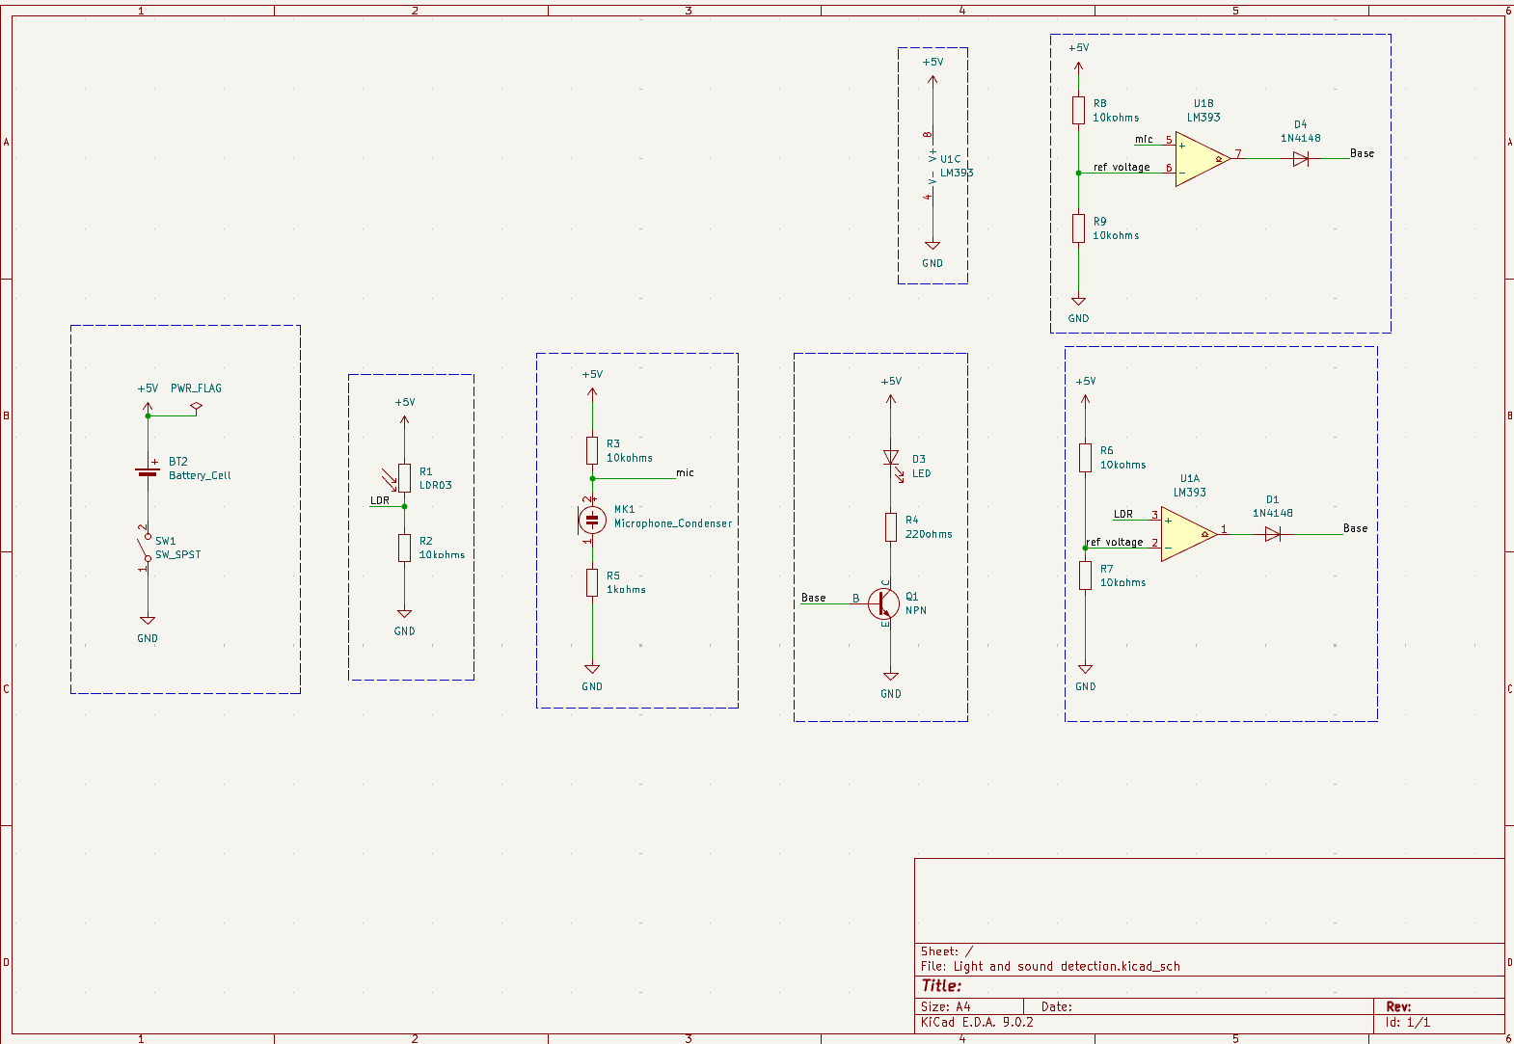This screenshot has width=1514, height=1044.
Task: Select the 'LDR03' value text
Action: pos(435,485)
